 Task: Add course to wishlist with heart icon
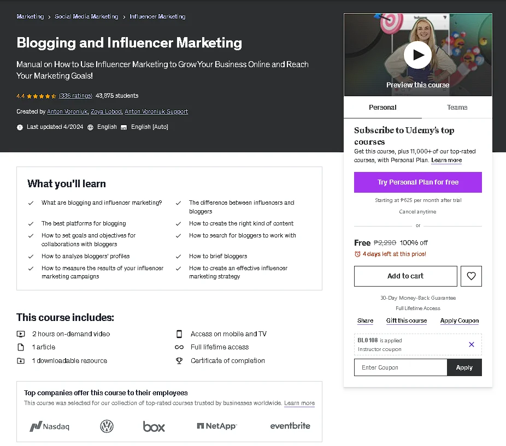click(471, 276)
